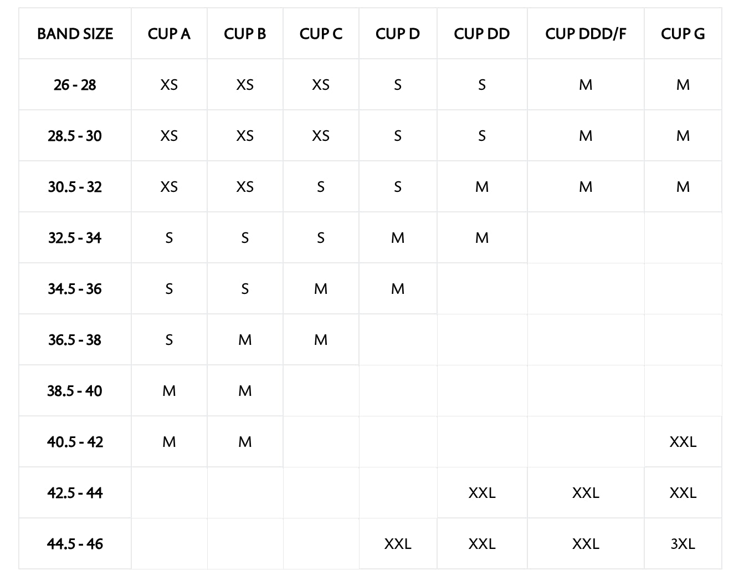Select the CUP A column header
This screenshot has height=580, width=739.
[169, 34]
